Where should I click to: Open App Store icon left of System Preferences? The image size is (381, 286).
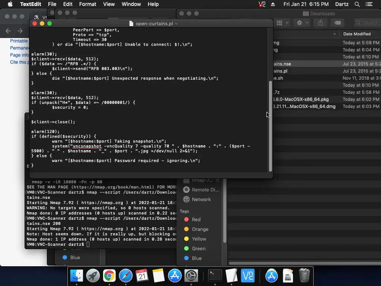tap(175, 276)
